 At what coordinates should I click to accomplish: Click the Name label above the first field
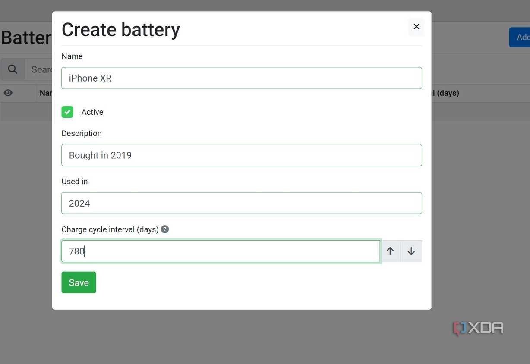coord(72,56)
